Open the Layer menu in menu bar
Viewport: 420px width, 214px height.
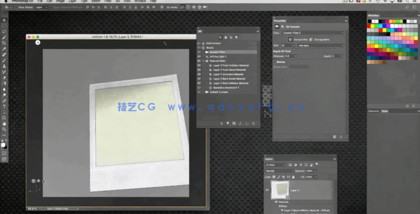pyautogui.click(x=73, y=1)
